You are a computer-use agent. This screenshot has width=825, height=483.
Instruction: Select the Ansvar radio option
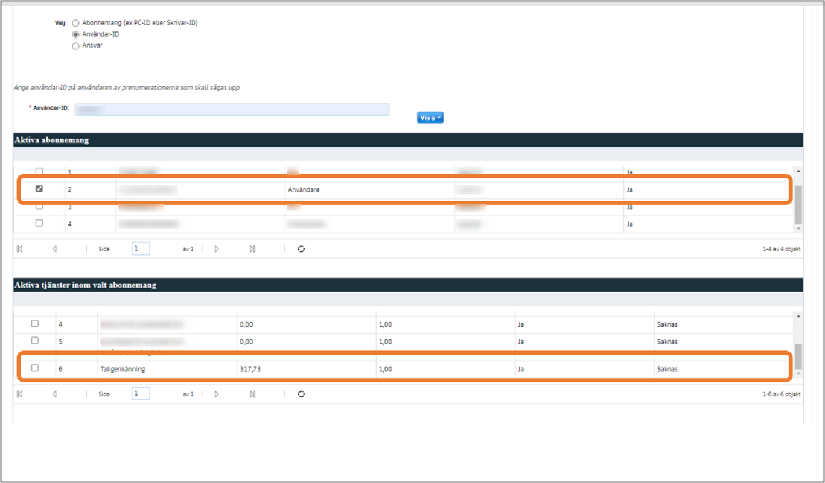tap(75, 46)
